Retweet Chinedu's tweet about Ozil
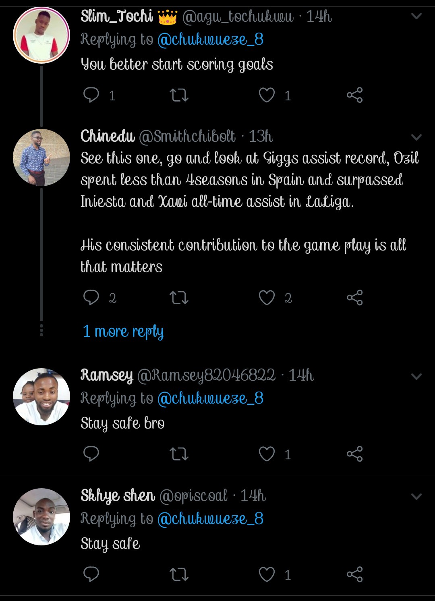Image resolution: width=435 pixels, height=601 pixels. click(x=179, y=298)
